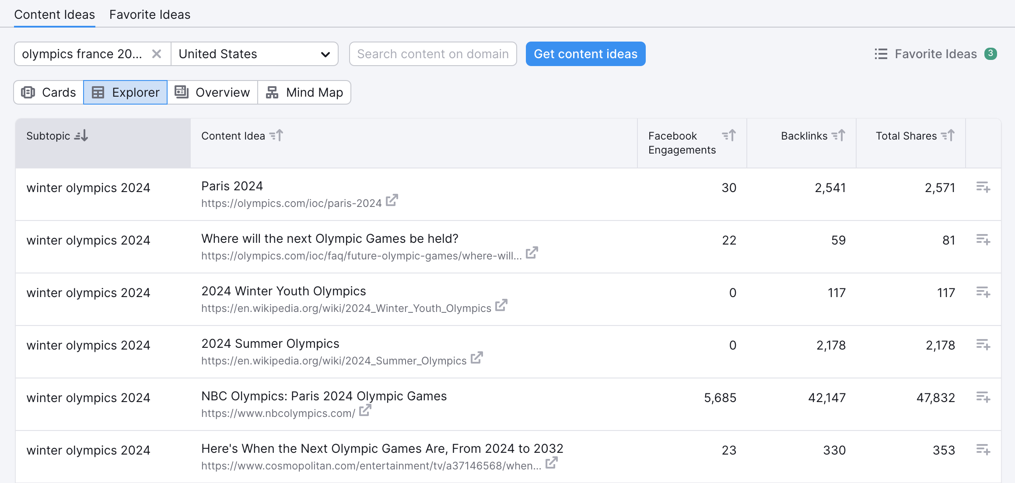Switch to Cards view
The height and width of the screenshot is (483, 1015).
pos(49,92)
